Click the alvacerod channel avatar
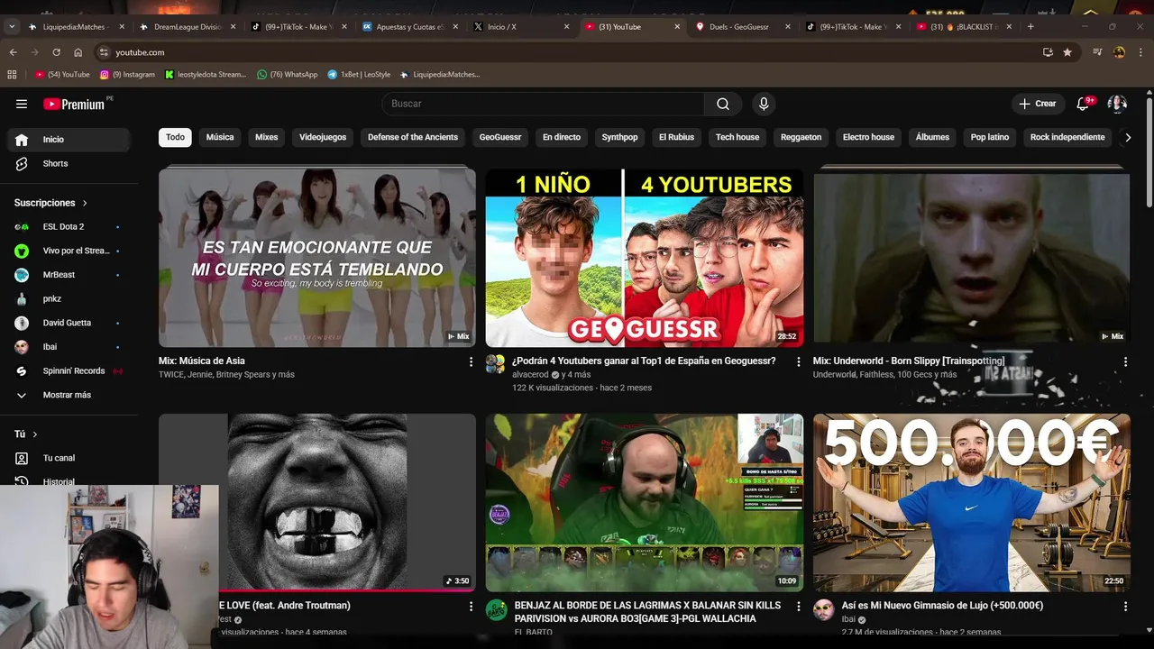The width and height of the screenshot is (1154, 649). pyautogui.click(x=495, y=363)
